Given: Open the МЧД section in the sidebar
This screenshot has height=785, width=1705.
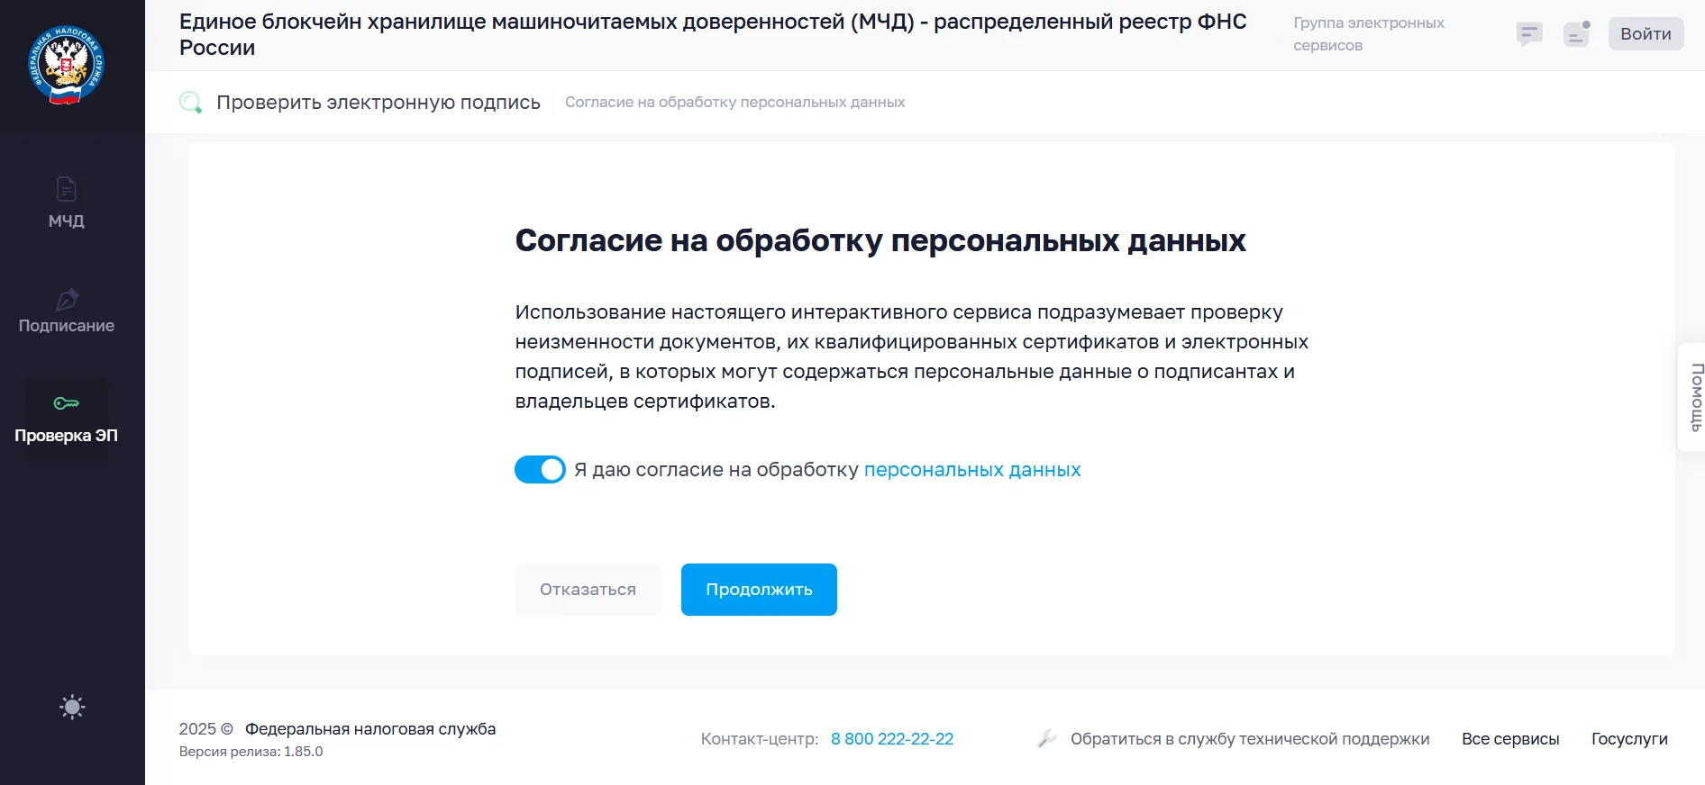Looking at the screenshot, I should coord(66,203).
